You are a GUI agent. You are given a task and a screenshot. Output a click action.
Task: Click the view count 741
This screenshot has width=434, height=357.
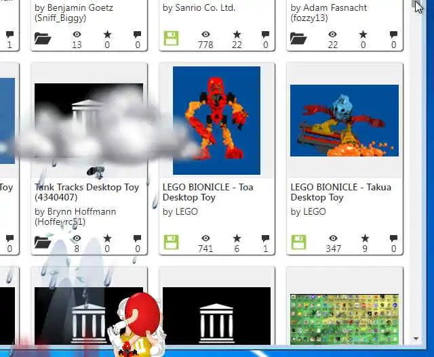pos(205,249)
